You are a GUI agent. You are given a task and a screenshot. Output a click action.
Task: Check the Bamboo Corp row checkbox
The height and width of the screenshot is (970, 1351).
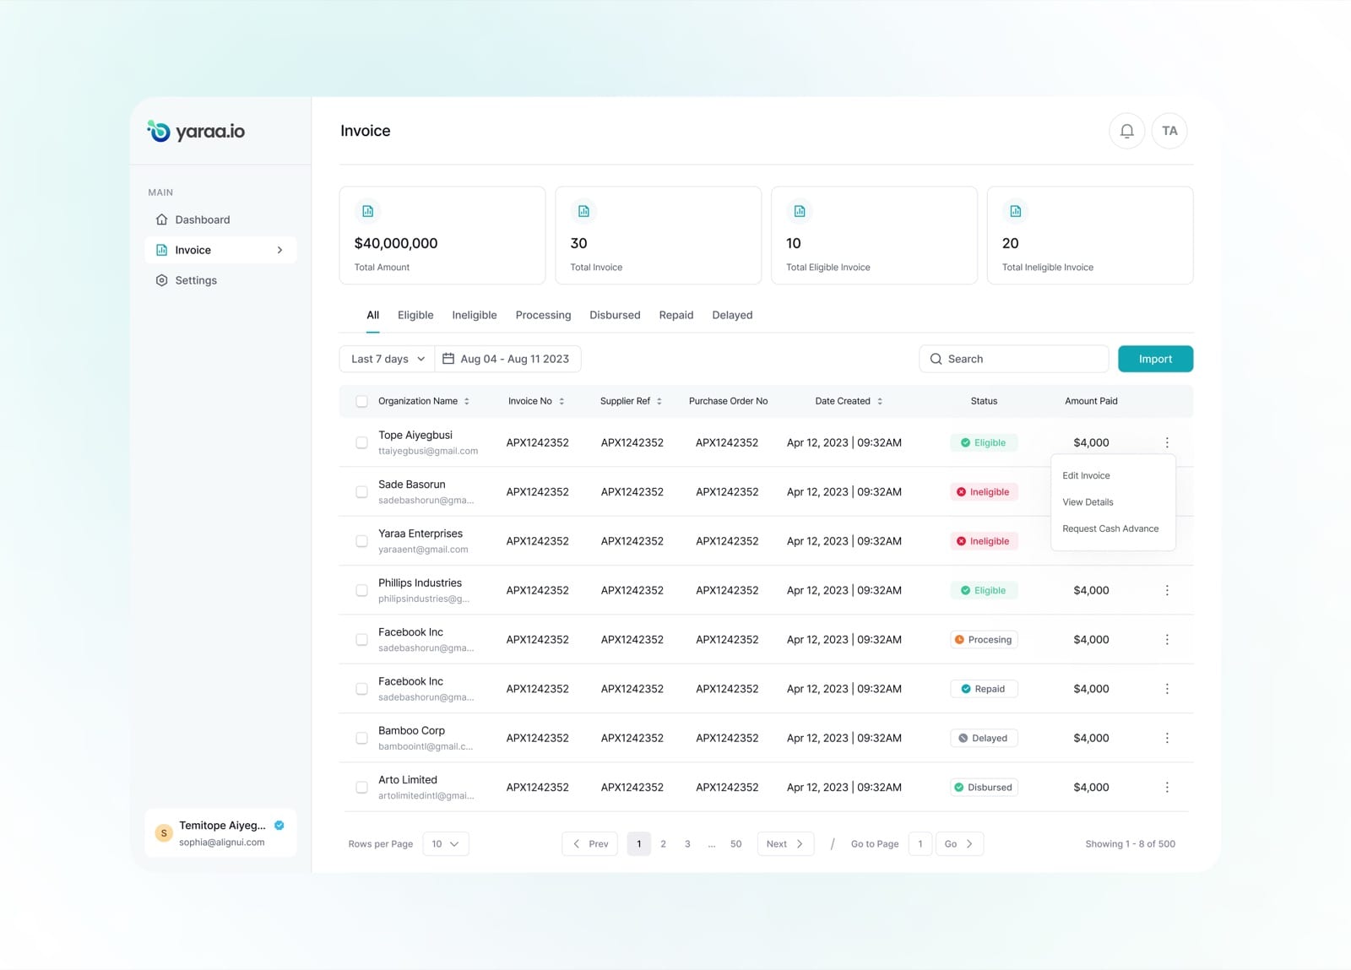[x=361, y=738]
